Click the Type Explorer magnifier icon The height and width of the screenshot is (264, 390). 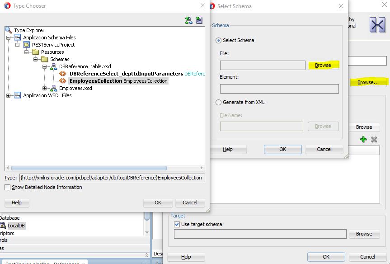9,30
